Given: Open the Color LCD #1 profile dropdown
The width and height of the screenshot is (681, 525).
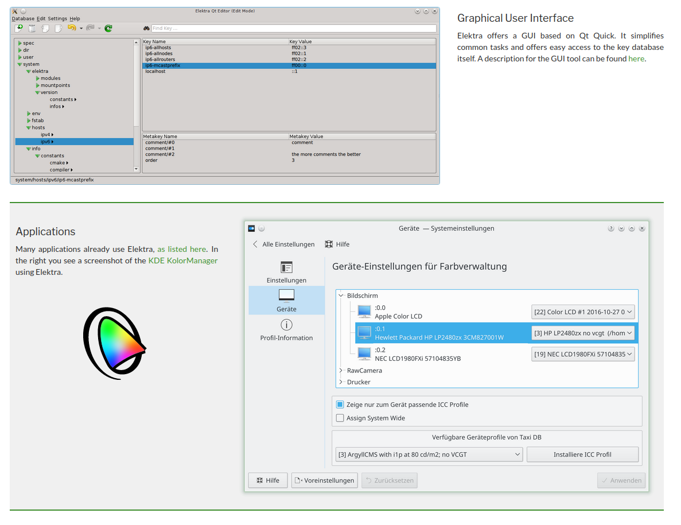Looking at the screenshot, I should pyautogui.click(x=583, y=312).
